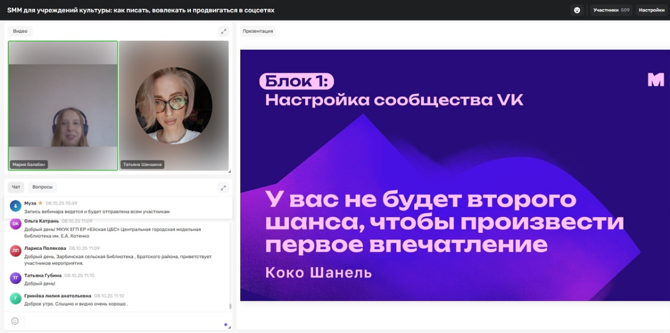The width and height of the screenshot is (670, 333).
Task: Click the Татьяна Шеншина name label
Action: (x=142, y=165)
